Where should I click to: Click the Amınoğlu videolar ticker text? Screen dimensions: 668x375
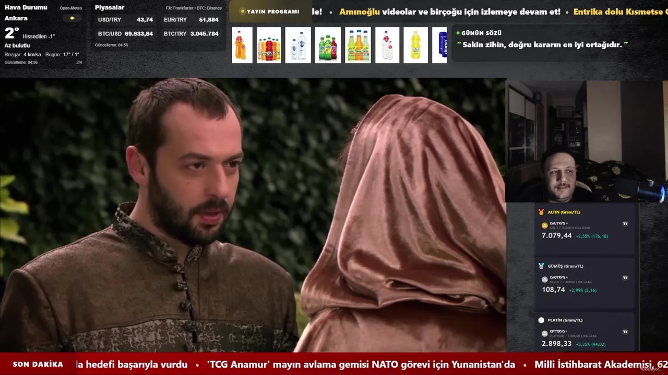coord(450,11)
